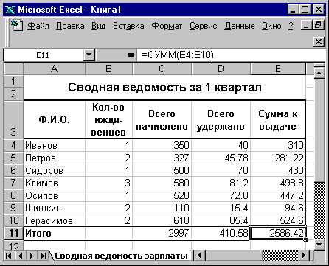
Task: Click the equals sign edit formula button
Action: (x=131, y=55)
